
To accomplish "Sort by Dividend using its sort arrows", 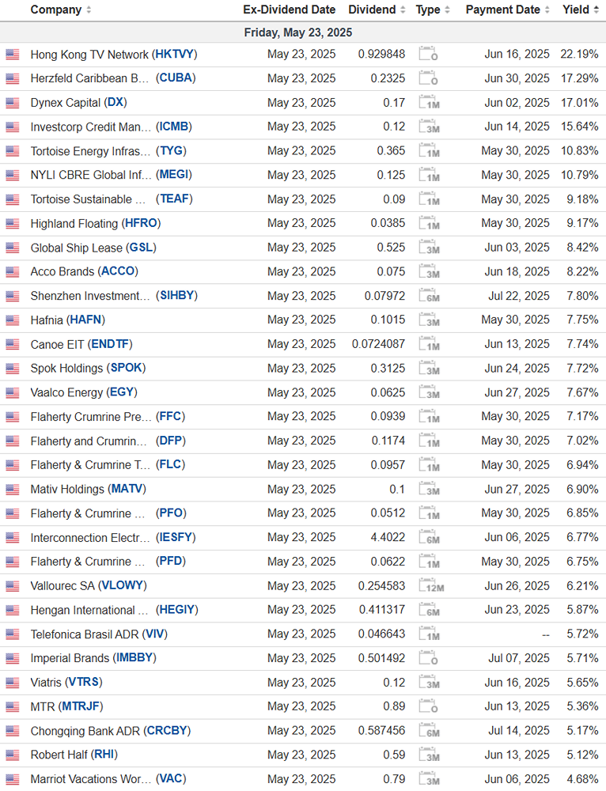I will click(x=403, y=10).
